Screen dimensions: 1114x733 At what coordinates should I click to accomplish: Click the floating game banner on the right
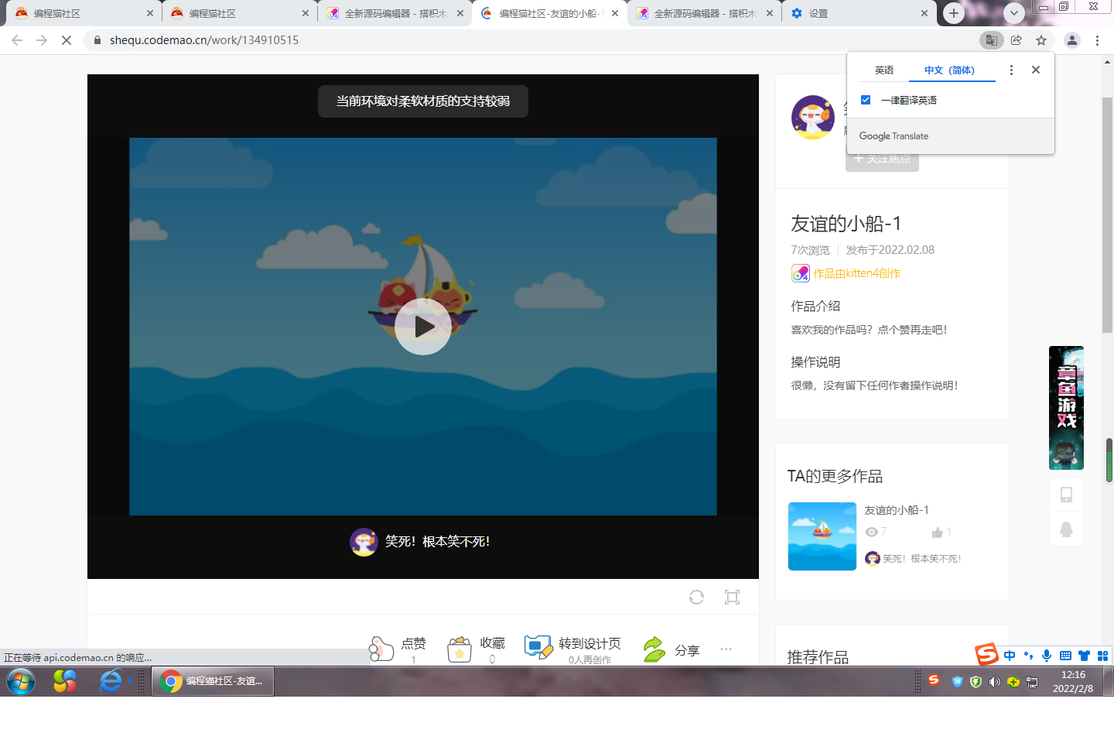point(1066,408)
